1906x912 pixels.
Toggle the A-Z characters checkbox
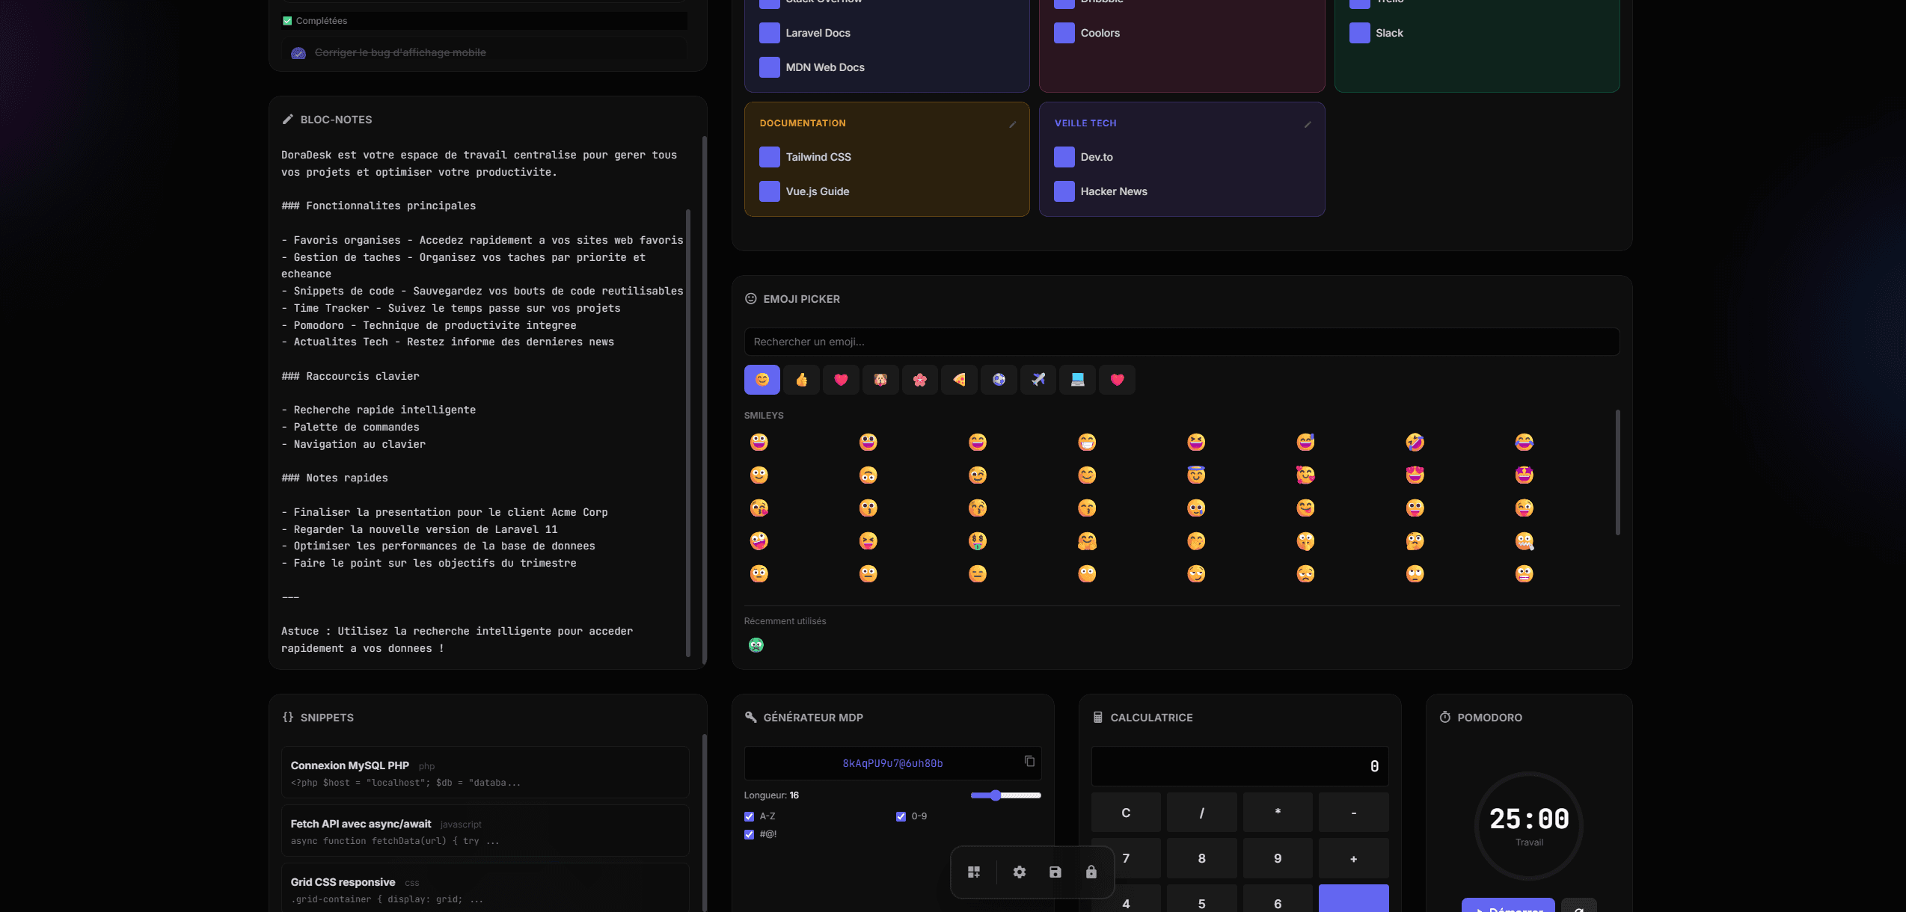click(749, 816)
